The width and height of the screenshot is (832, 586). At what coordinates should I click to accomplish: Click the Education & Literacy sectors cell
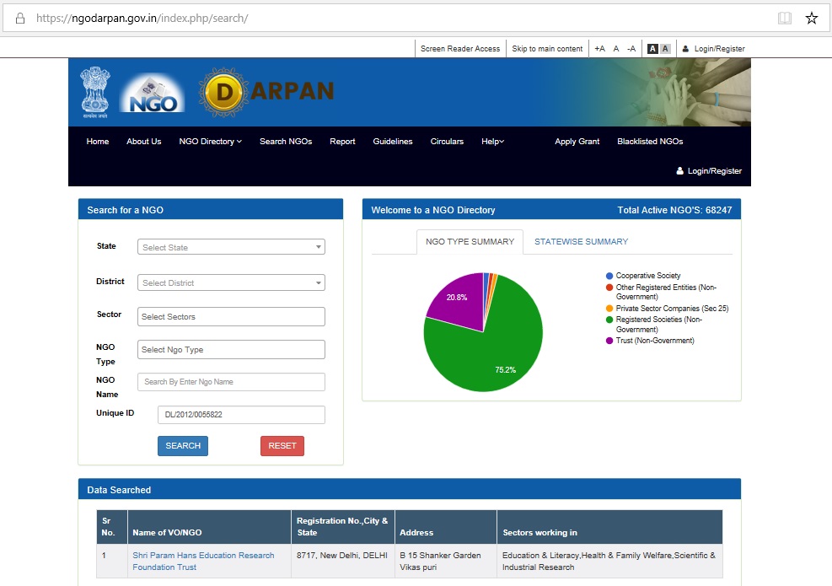pyautogui.click(x=609, y=561)
